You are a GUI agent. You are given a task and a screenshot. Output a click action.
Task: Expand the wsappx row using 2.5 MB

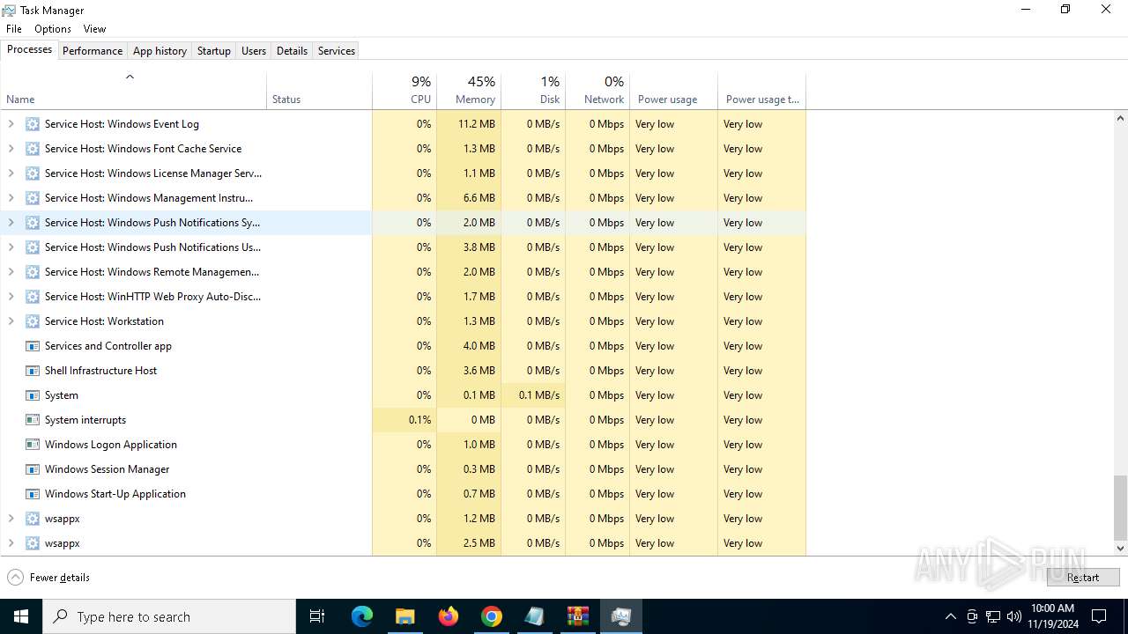(11, 543)
